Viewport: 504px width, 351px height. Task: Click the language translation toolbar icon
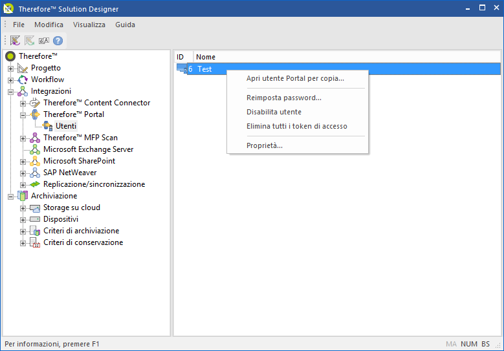(44, 41)
